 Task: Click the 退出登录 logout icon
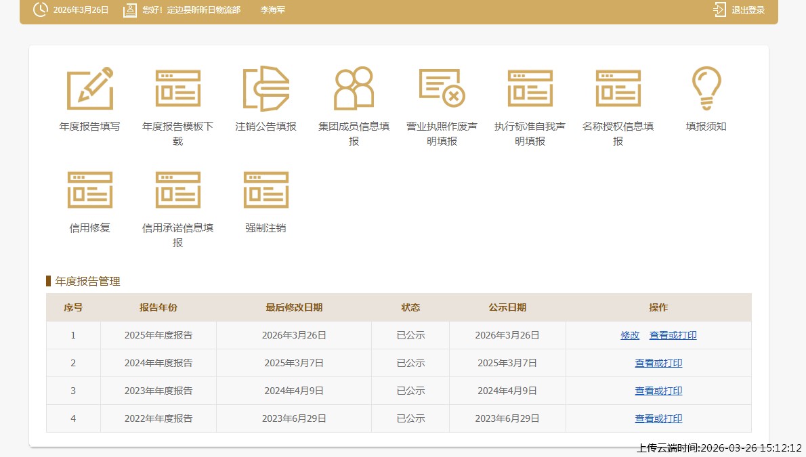pyautogui.click(x=719, y=10)
